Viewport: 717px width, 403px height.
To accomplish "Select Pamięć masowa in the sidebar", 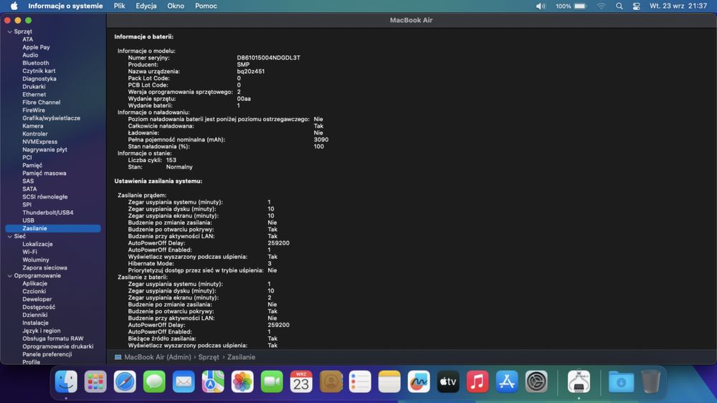I will [x=44, y=174].
